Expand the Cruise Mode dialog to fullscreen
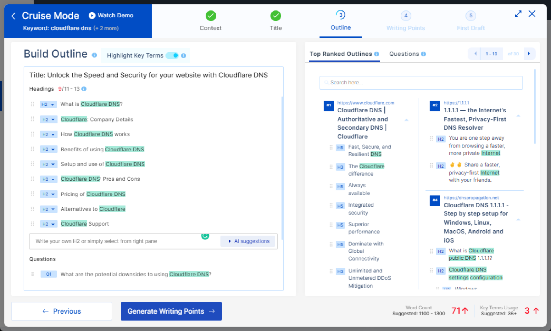 point(518,14)
